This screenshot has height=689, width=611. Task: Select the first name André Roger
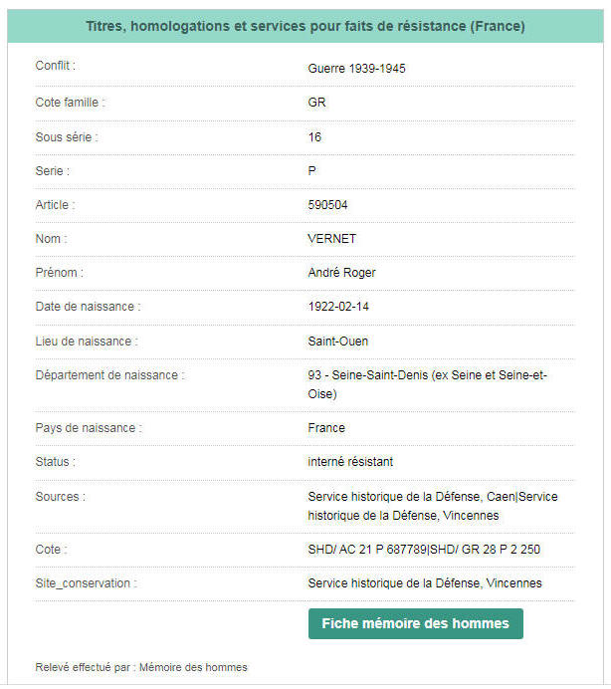coord(341,273)
